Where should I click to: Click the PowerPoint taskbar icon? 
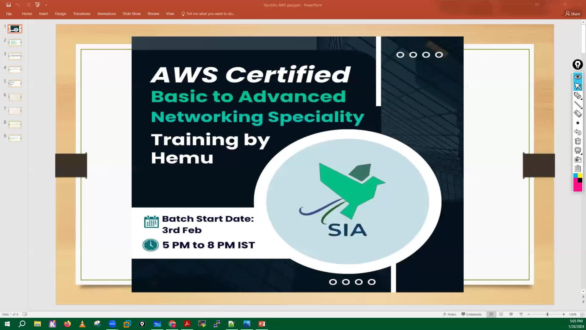(262, 324)
